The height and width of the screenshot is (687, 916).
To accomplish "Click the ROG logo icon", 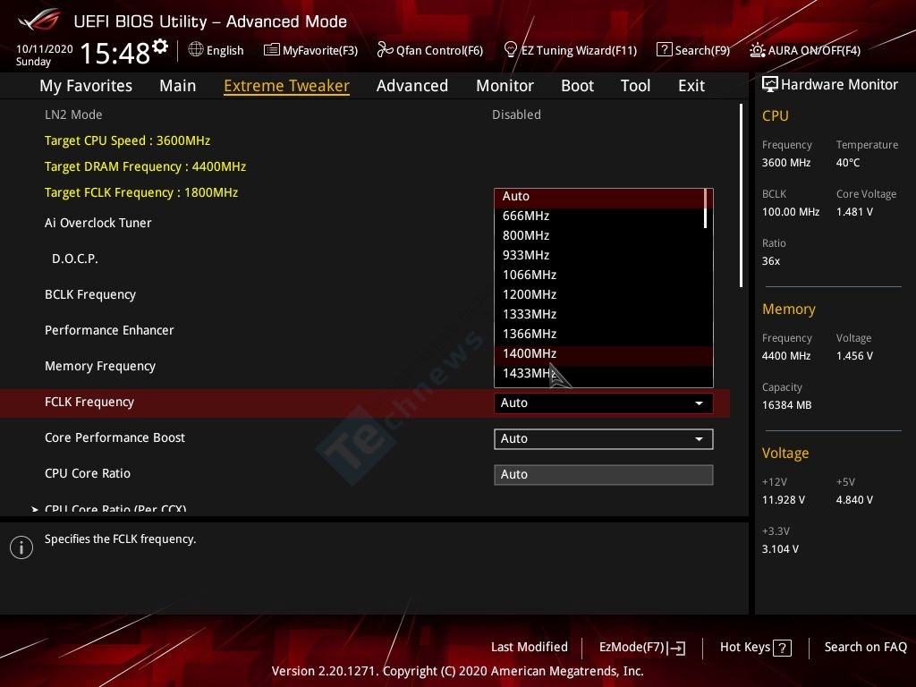I will (39, 20).
